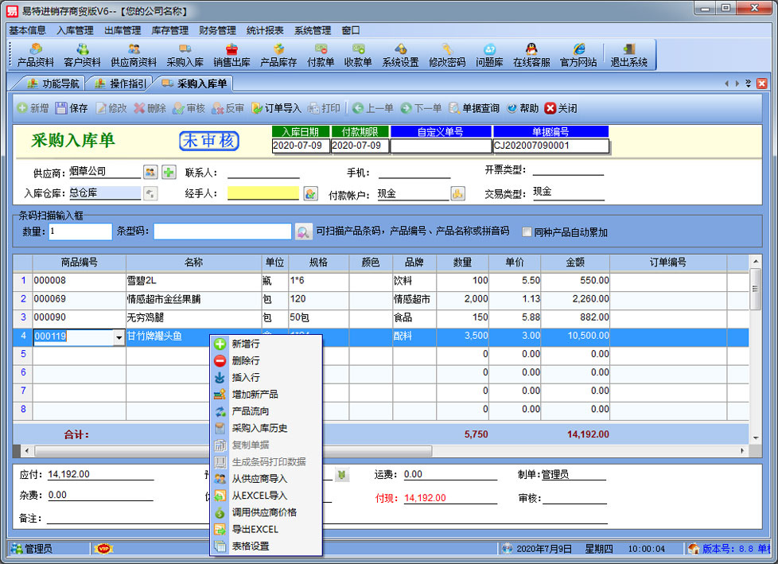Click VIP badge in status bar
778x564 pixels.
pyautogui.click(x=103, y=549)
